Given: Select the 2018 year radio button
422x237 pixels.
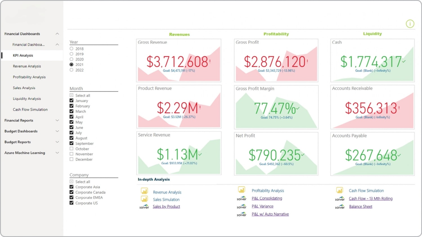Looking at the screenshot, I should [x=71, y=49].
